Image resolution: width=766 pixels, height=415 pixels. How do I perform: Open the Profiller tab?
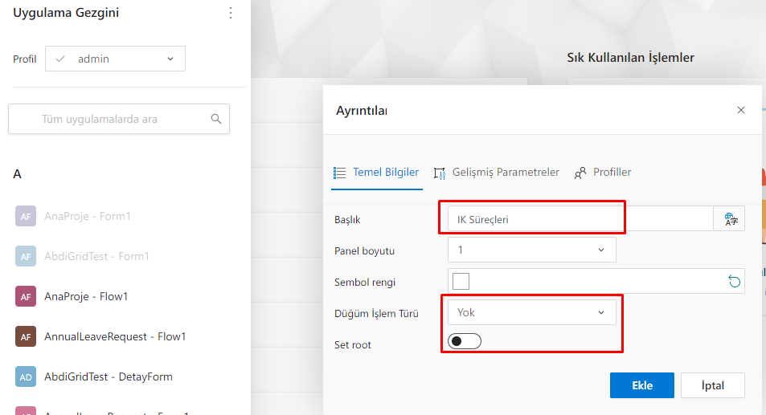click(603, 173)
